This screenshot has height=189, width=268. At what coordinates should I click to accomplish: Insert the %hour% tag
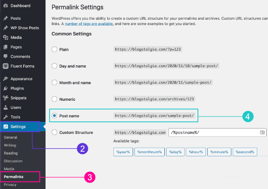coord(196,152)
